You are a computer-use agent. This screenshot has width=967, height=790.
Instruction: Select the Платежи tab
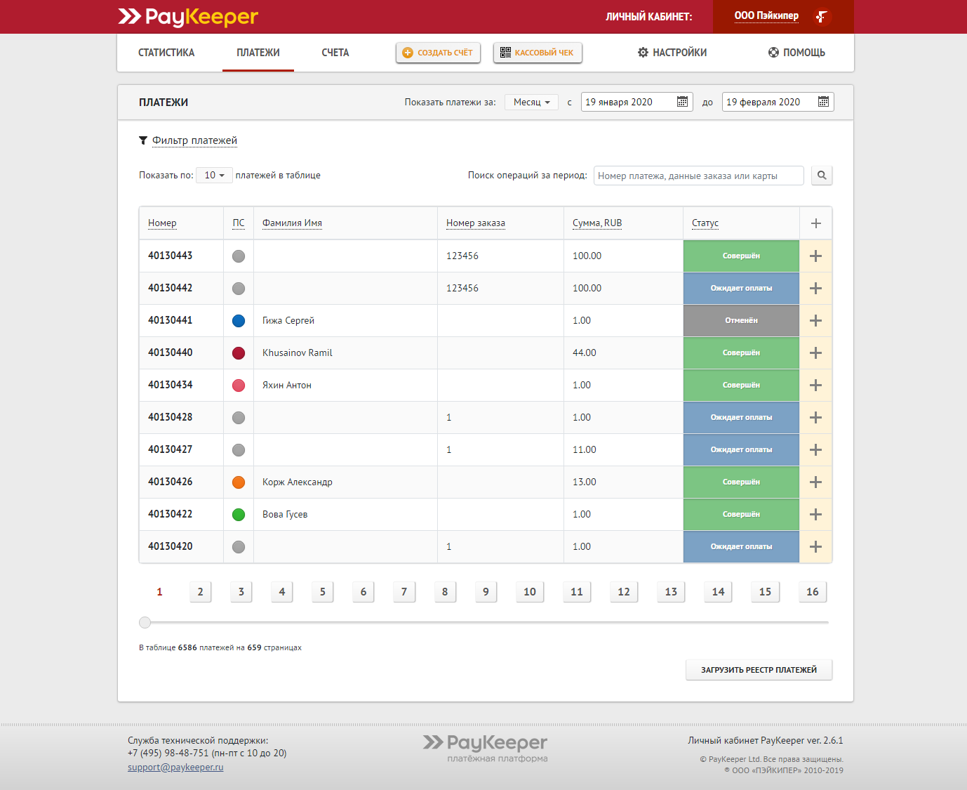[258, 53]
